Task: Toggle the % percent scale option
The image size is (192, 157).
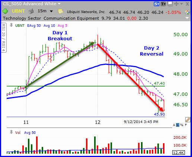Action: point(182,125)
